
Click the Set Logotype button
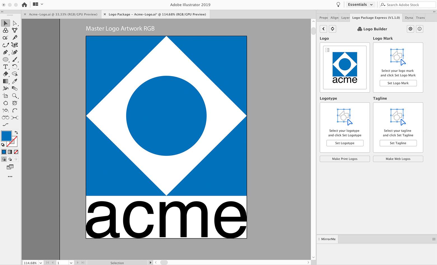[x=345, y=143]
